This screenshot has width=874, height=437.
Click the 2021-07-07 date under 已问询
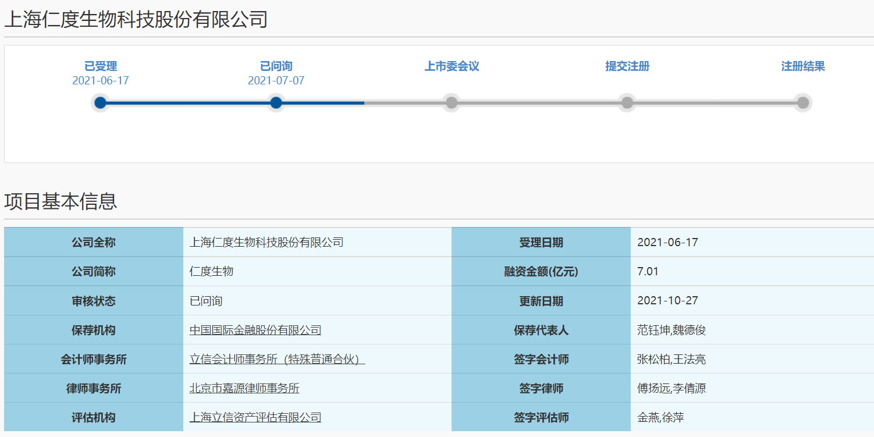tap(276, 81)
